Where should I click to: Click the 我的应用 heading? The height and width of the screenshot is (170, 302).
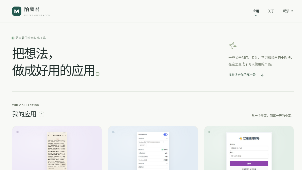point(24,114)
